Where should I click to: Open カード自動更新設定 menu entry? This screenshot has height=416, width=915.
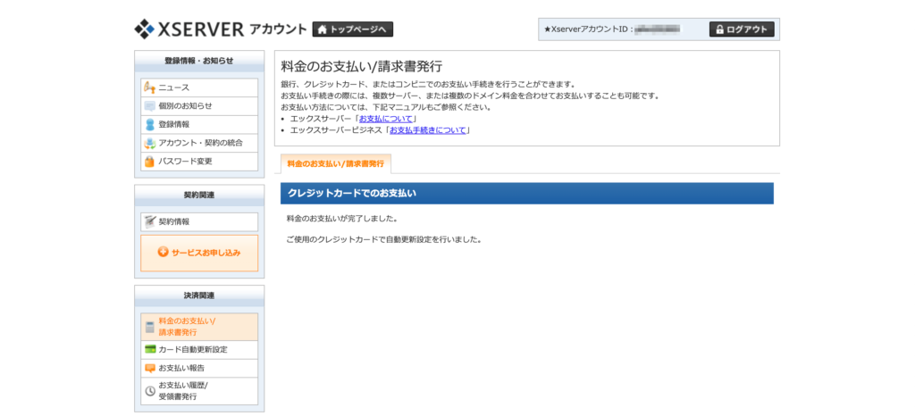click(x=199, y=350)
